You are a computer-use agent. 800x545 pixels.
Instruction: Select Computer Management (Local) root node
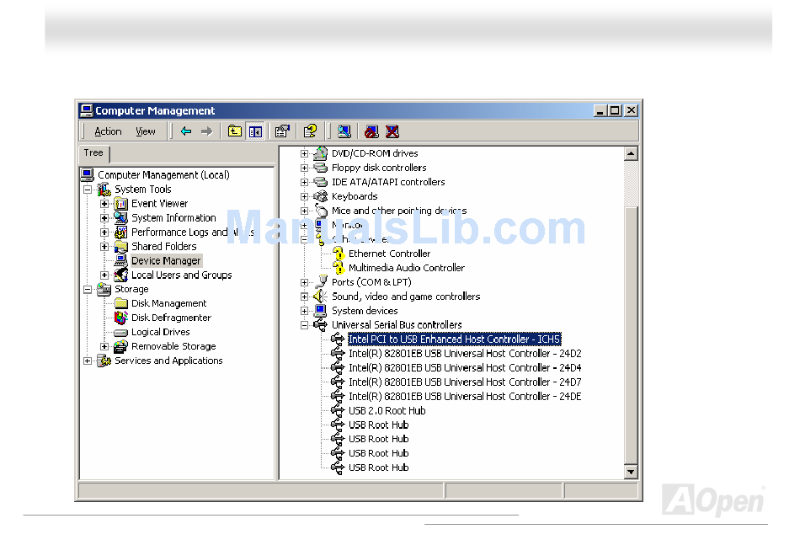pyautogui.click(x=163, y=175)
